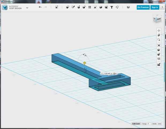This screenshot has height=129, width=166.
Task: Open the application menu chevron beside the logo
Action: pos(27,8)
